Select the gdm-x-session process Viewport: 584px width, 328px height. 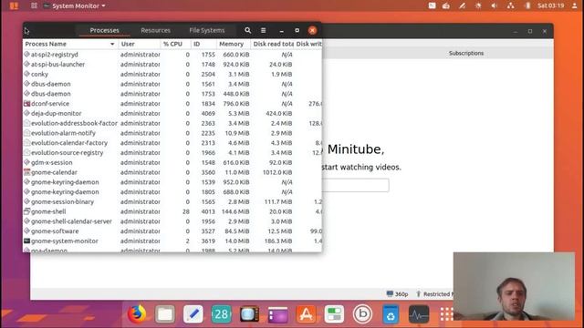coord(172,162)
